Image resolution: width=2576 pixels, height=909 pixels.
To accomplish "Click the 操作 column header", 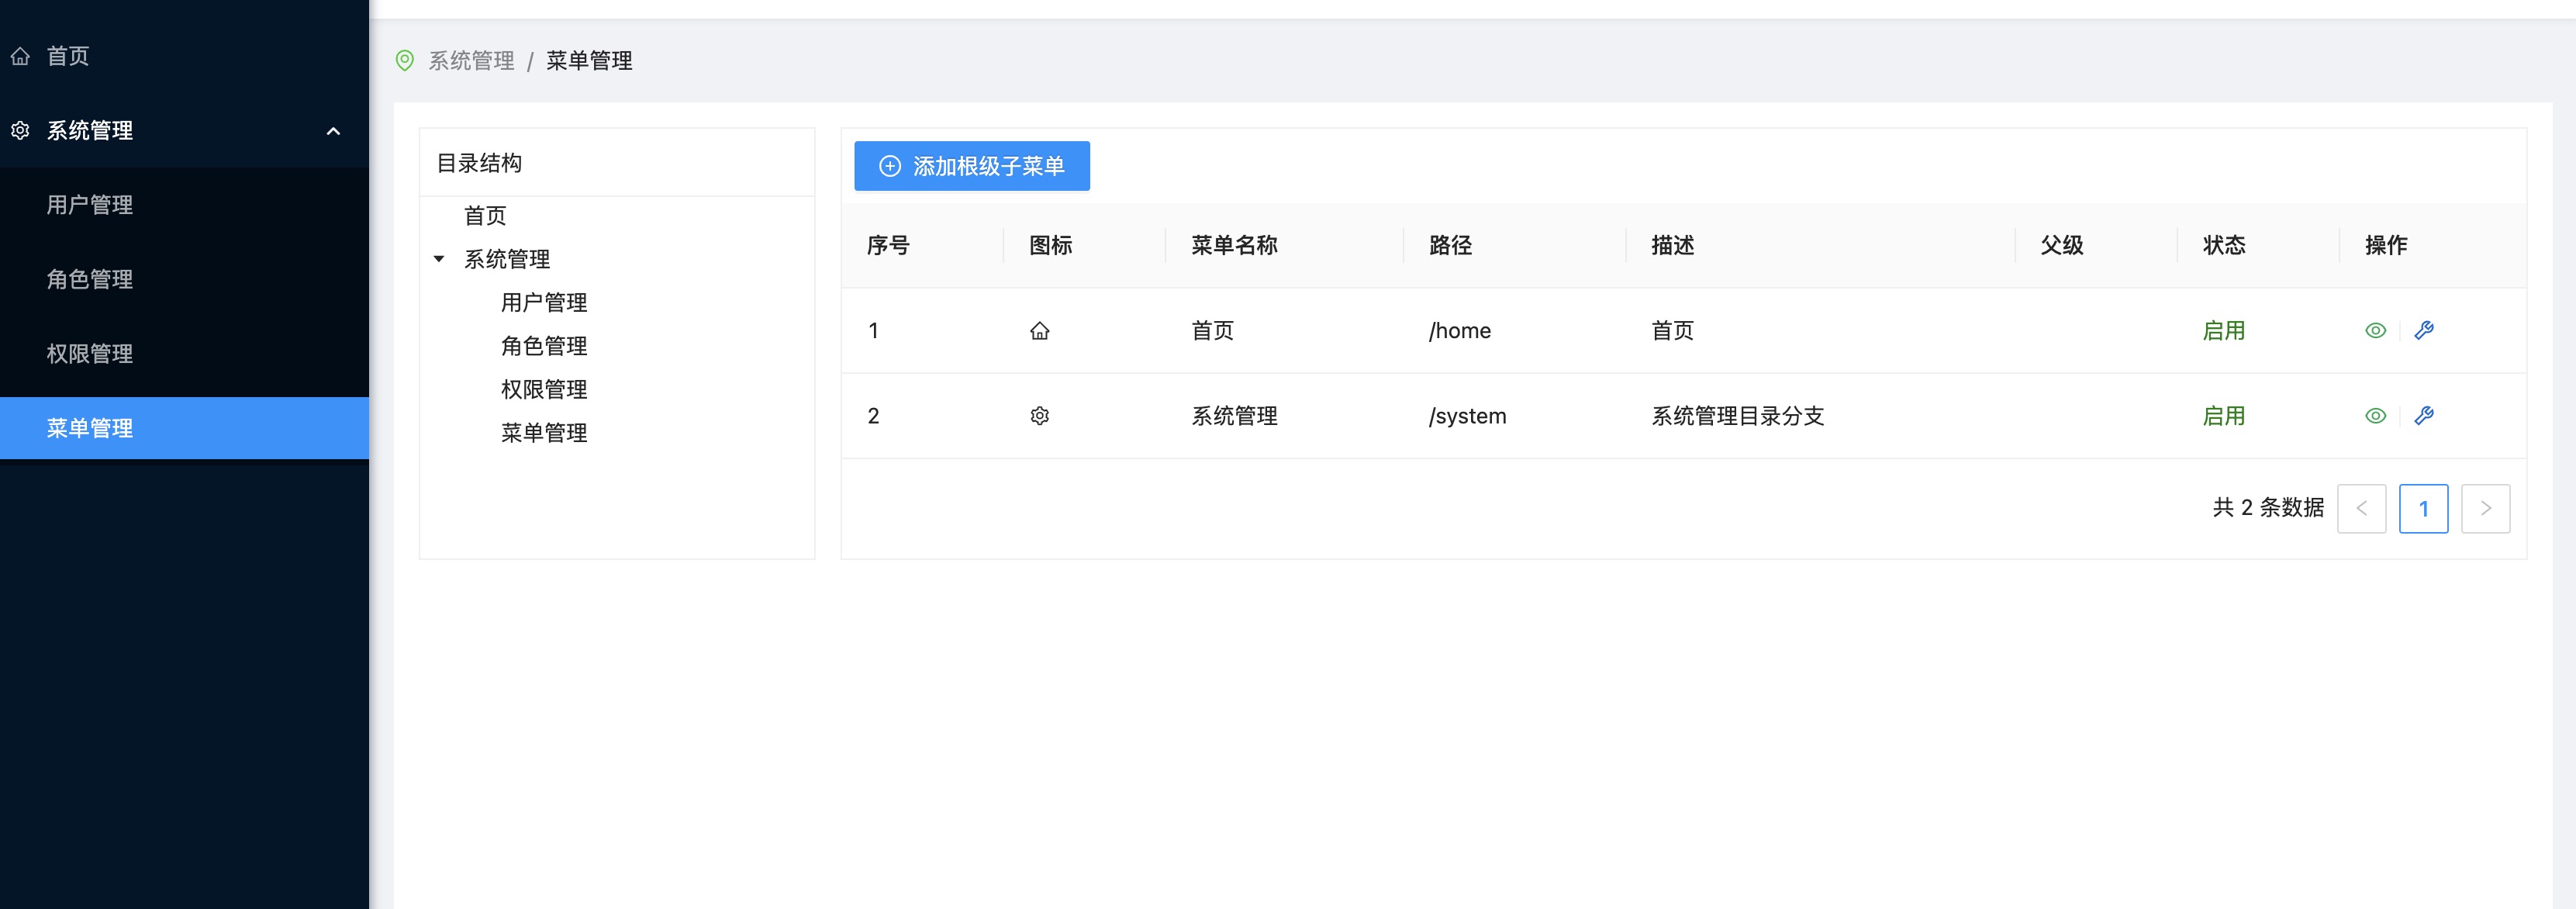I will click(2386, 245).
